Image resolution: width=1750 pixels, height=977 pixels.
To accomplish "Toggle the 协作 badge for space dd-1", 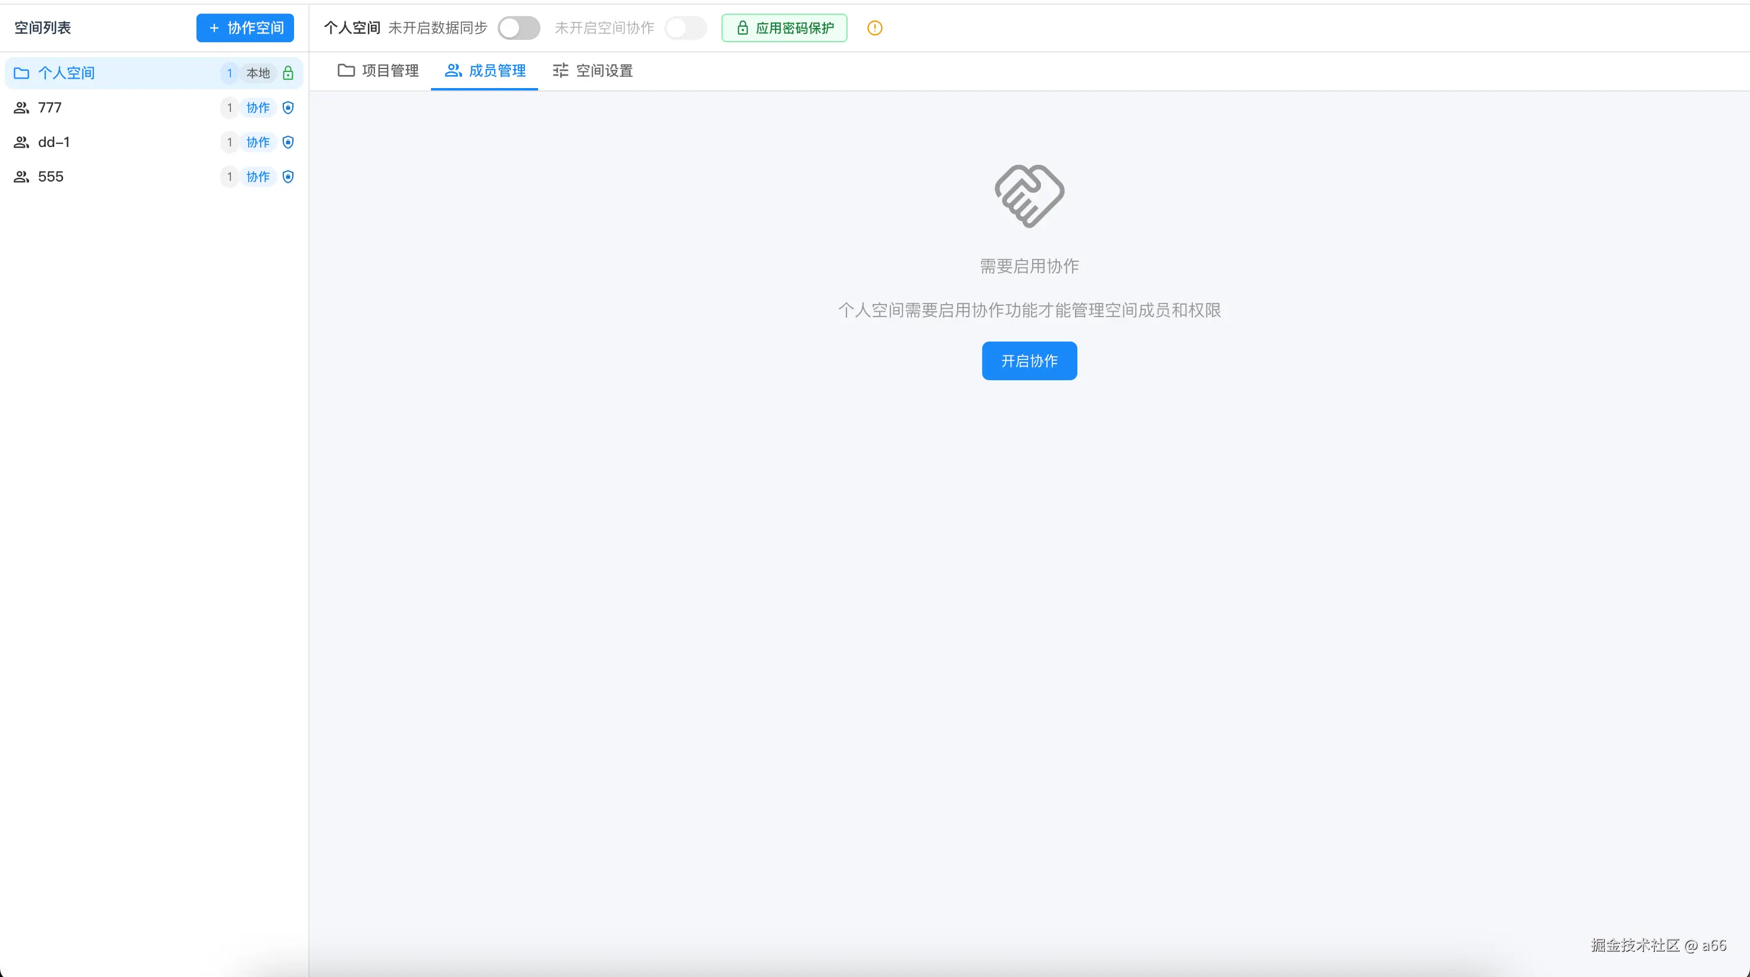I will point(257,143).
